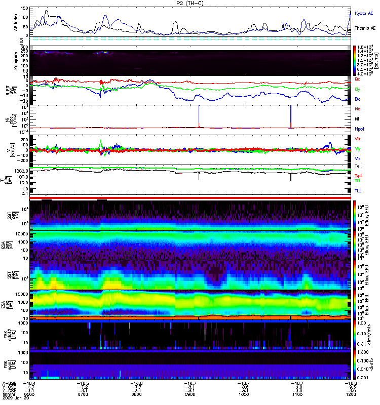Click the density spike just after 0900
Screen dimensions: 380x405
199,116
